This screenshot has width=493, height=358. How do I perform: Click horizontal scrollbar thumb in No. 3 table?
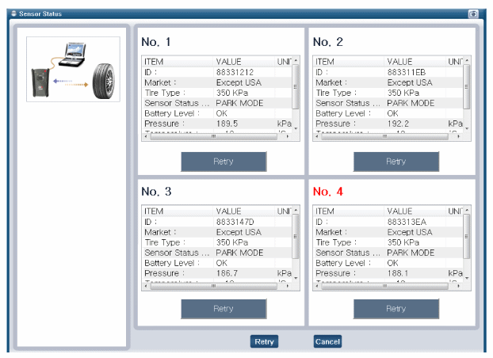coord(214,287)
